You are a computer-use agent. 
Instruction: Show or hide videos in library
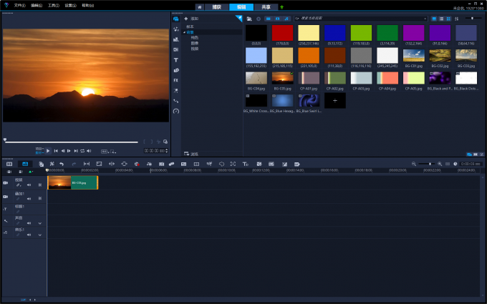click(269, 19)
